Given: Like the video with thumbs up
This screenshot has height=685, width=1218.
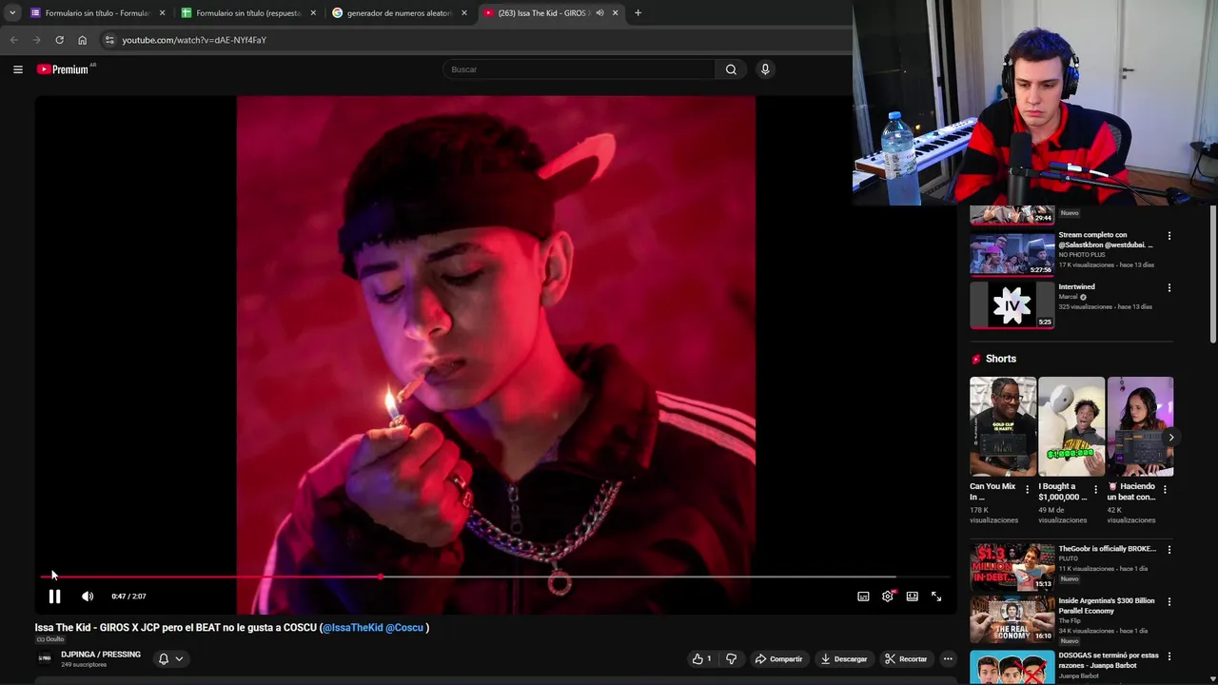Looking at the screenshot, I should [702, 658].
